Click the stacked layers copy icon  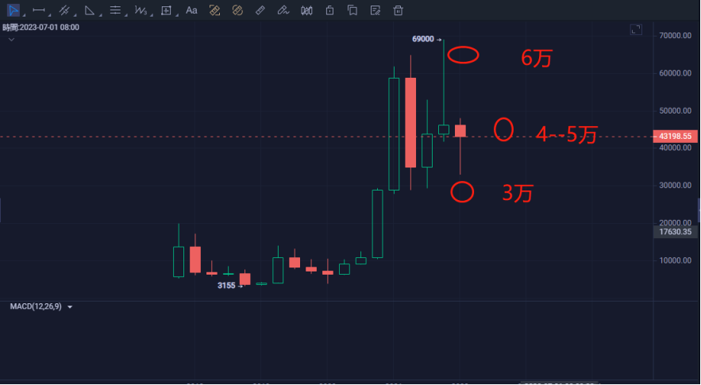(352, 10)
